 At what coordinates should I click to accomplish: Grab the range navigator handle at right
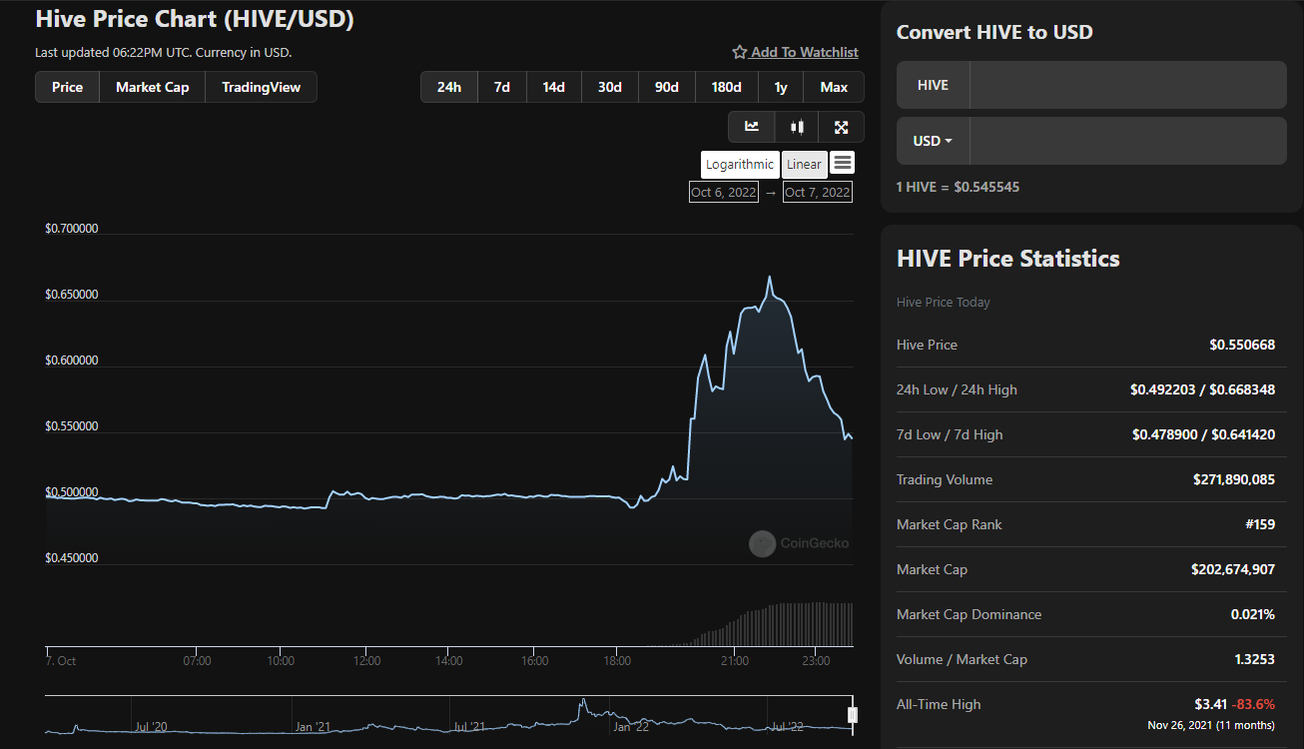(853, 714)
